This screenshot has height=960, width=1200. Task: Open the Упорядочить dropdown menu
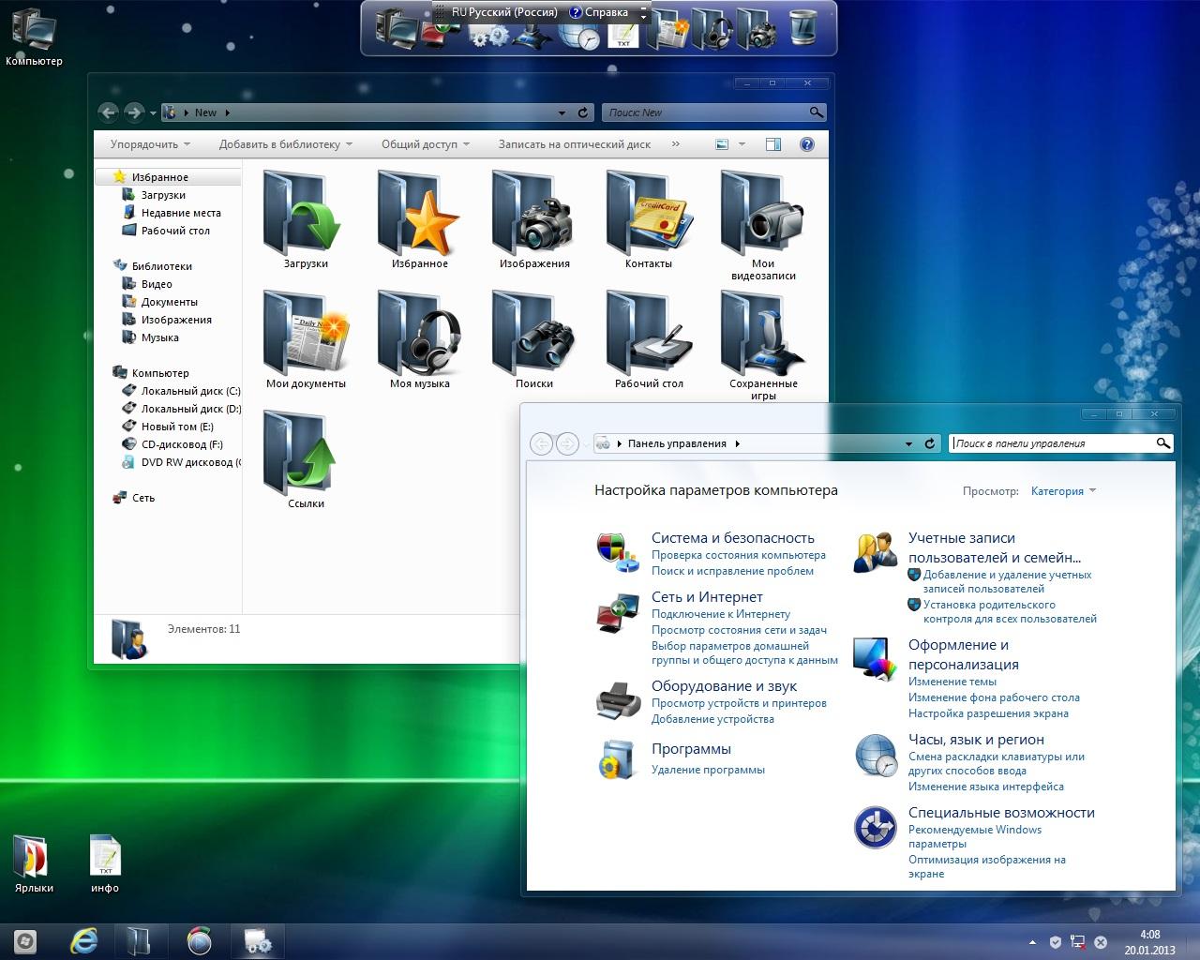click(x=150, y=144)
